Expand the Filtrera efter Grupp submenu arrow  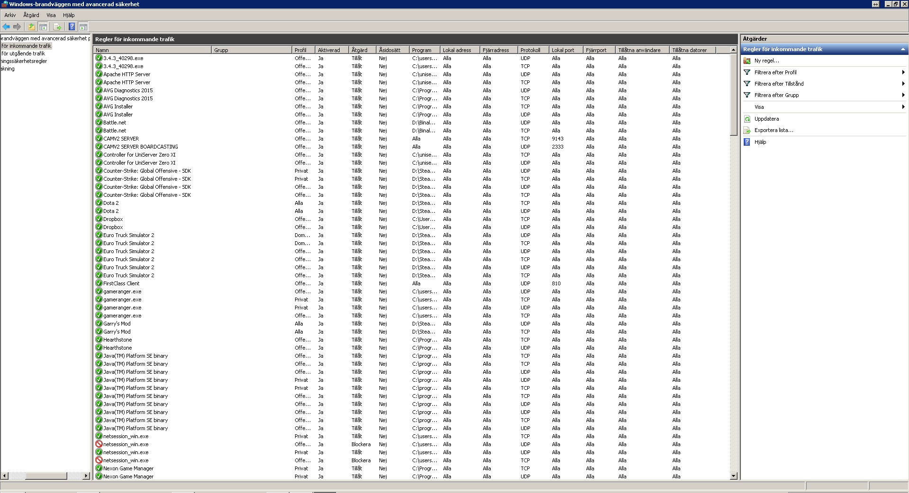(x=903, y=95)
